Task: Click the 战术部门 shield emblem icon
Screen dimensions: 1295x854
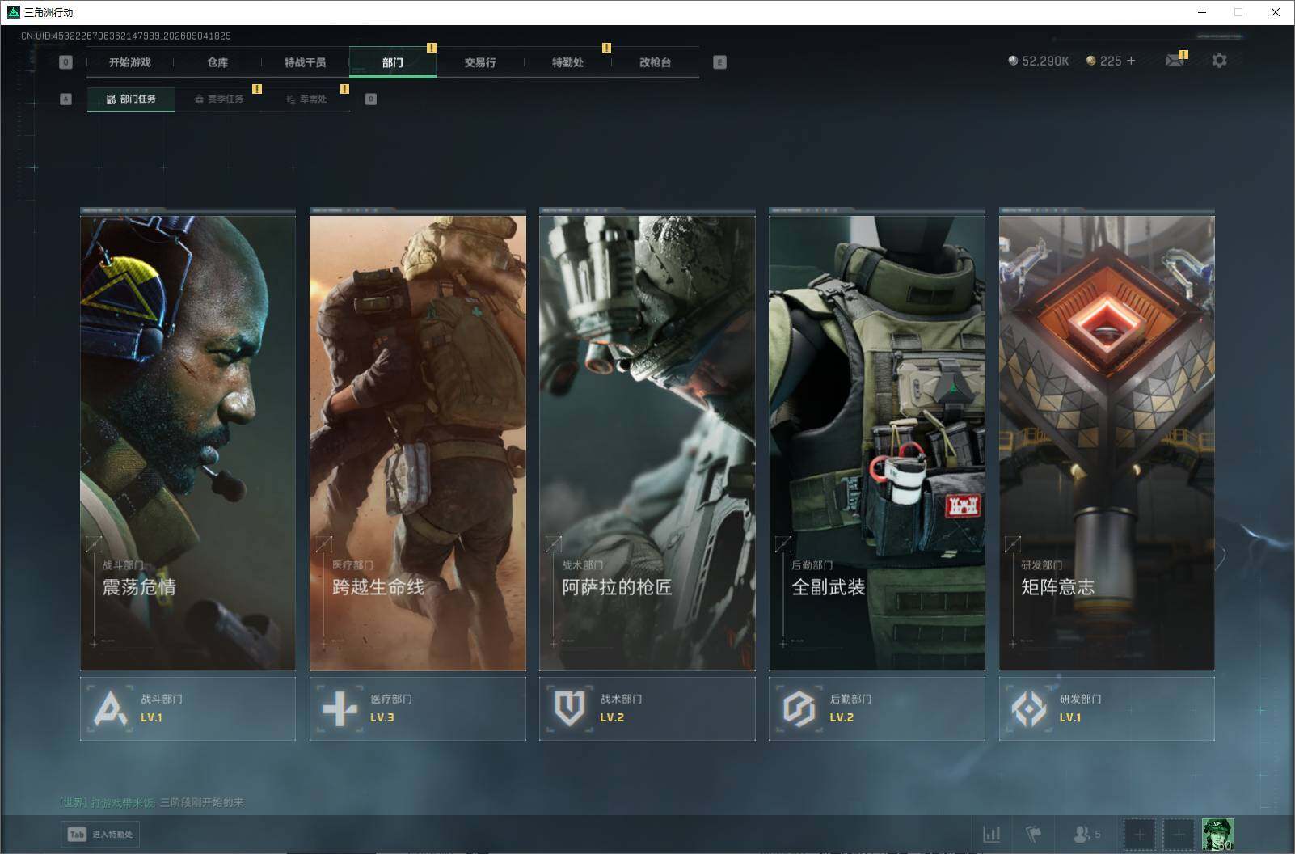Action: pyautogui.click(x=569, y=708)
